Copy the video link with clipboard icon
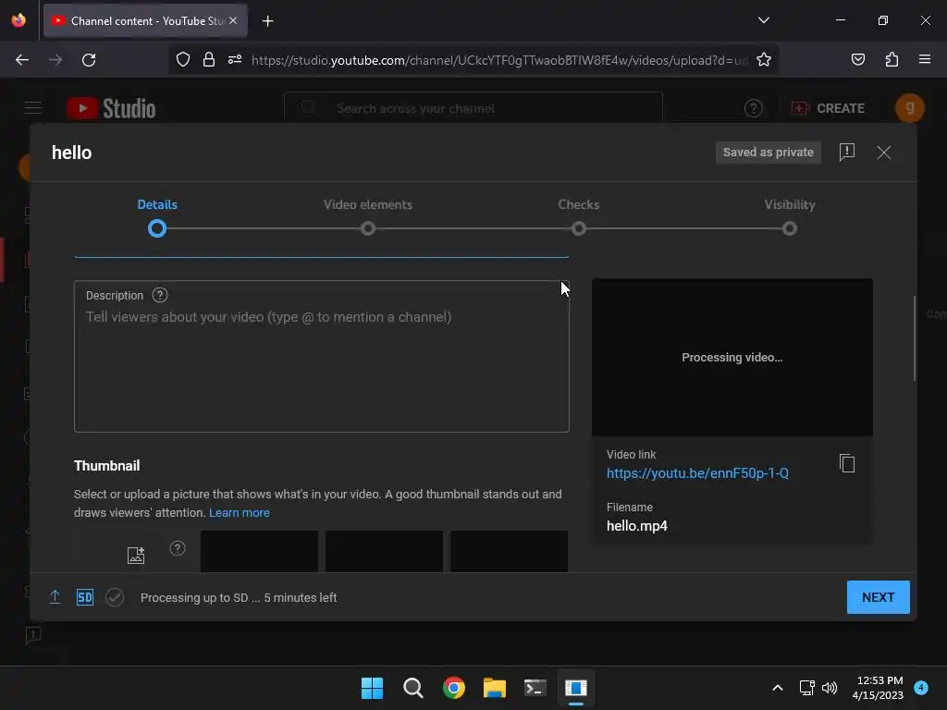Screen dimensions: 947x710 coord(847,463)
